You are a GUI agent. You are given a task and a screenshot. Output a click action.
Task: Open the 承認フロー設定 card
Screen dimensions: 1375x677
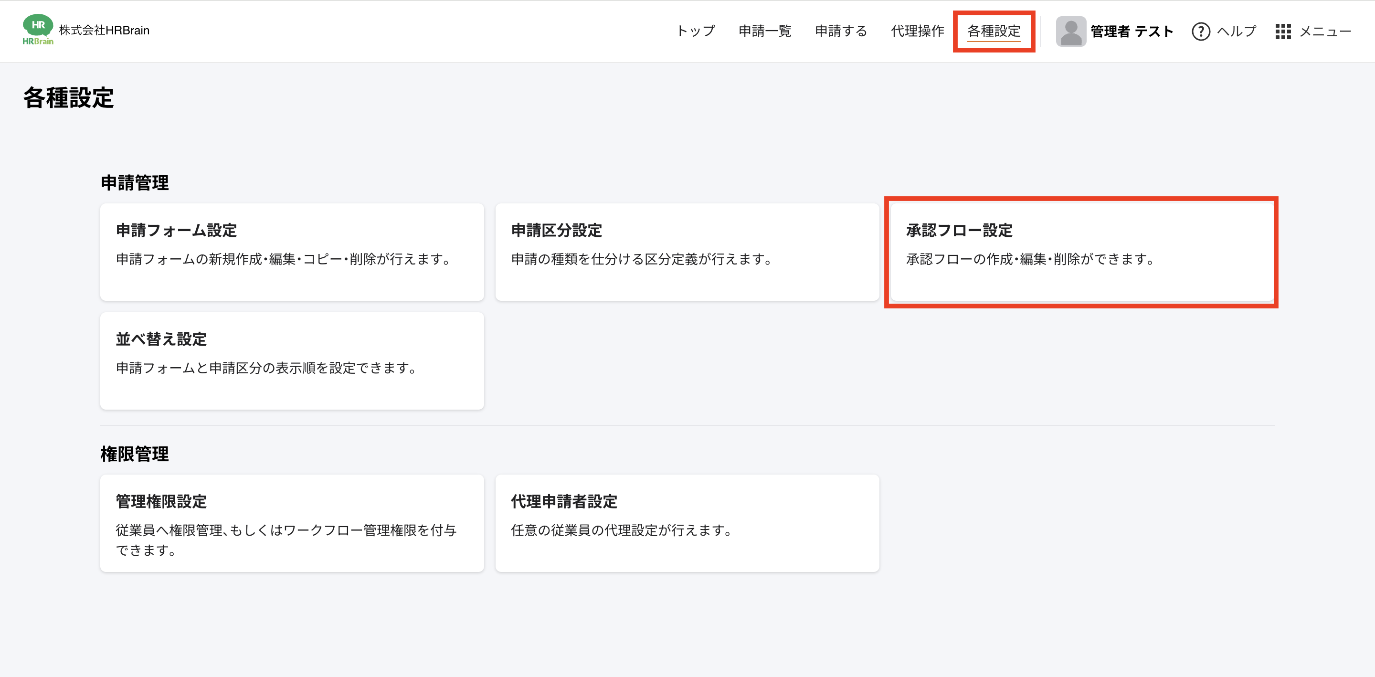1081,252
